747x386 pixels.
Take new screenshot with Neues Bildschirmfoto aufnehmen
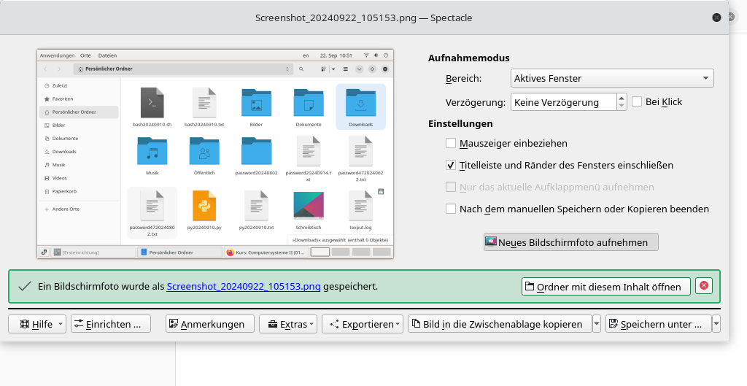click(570, 242)
